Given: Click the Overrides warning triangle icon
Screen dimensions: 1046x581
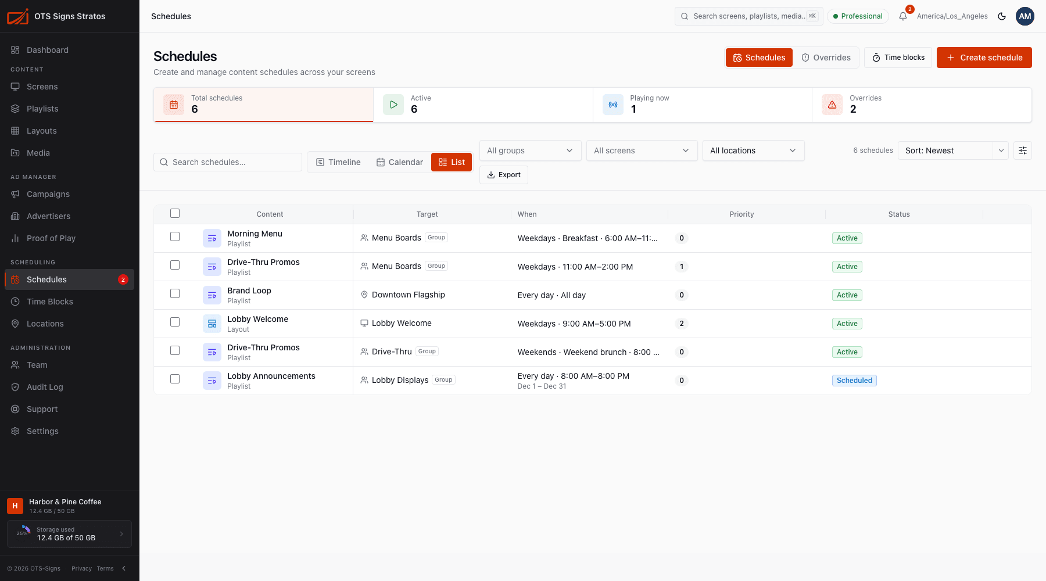Looking at the screenshot, I should pos(832,105).
